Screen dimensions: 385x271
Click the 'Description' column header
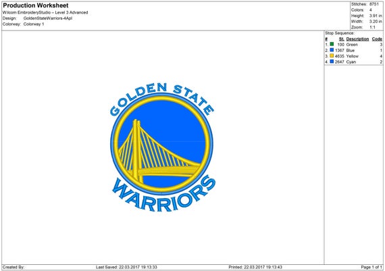click(x=357, y=39)
